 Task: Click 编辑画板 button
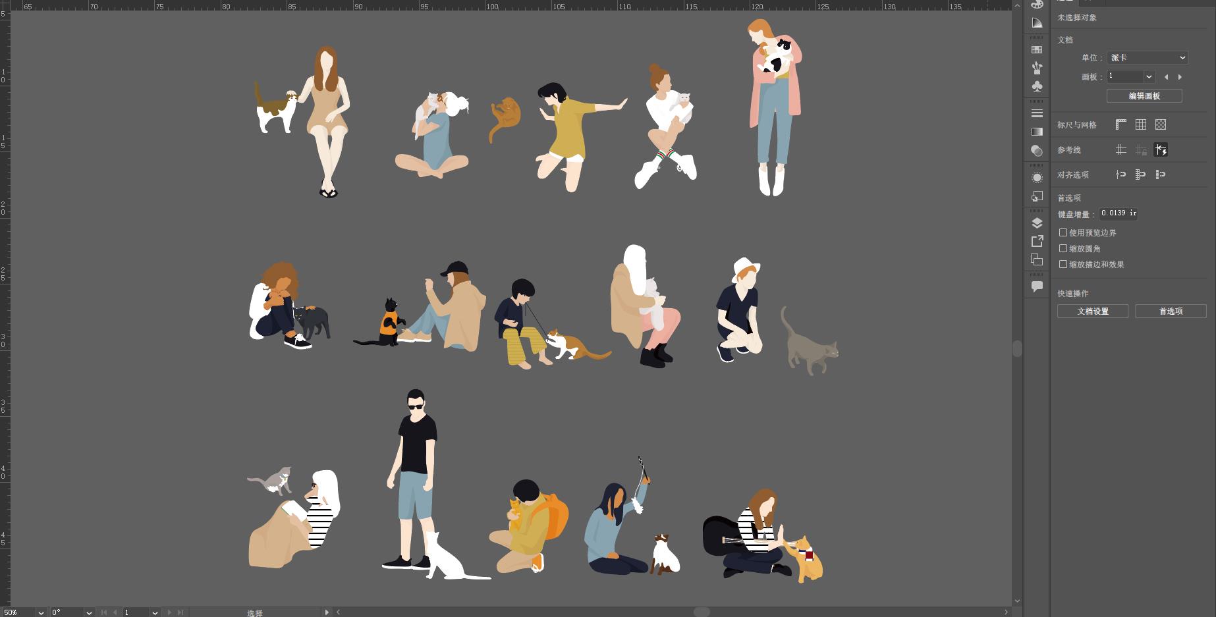coord(1144,96)
